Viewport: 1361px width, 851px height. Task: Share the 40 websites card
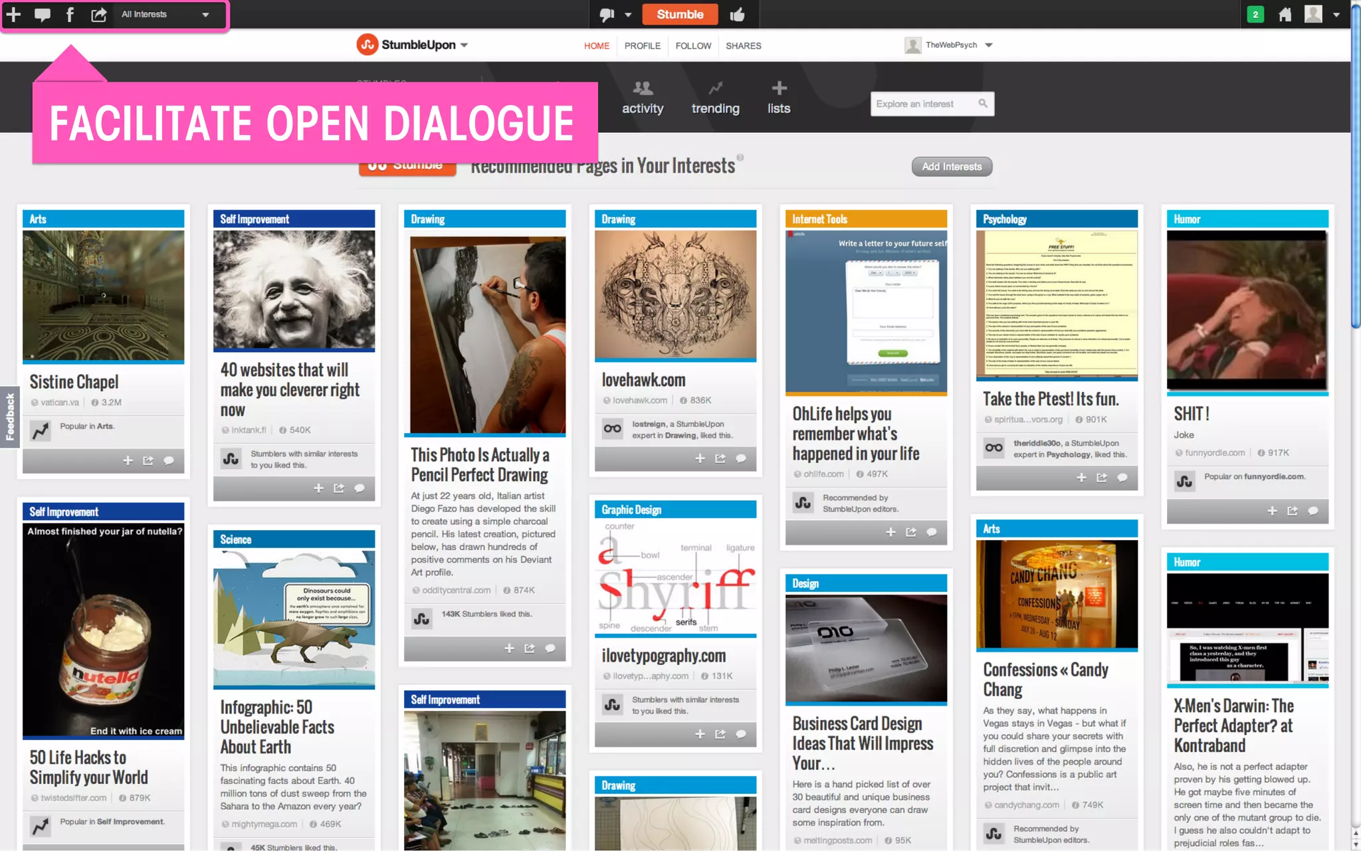(x=339, y=488)
